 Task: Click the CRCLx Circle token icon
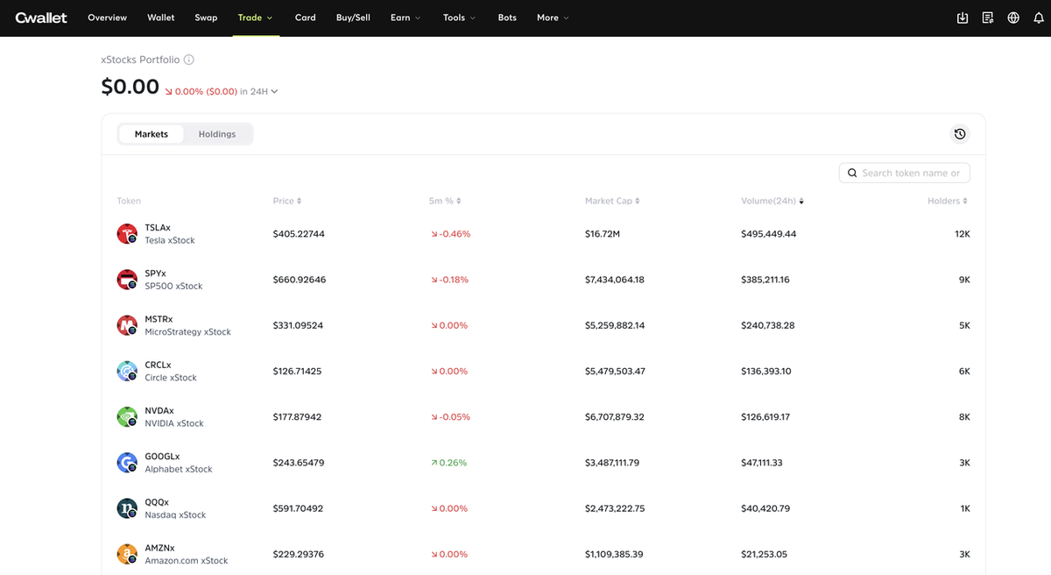(127, 371)
